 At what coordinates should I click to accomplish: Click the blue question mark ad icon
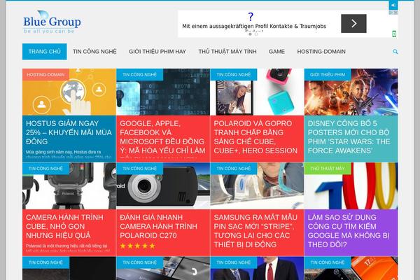251,17
